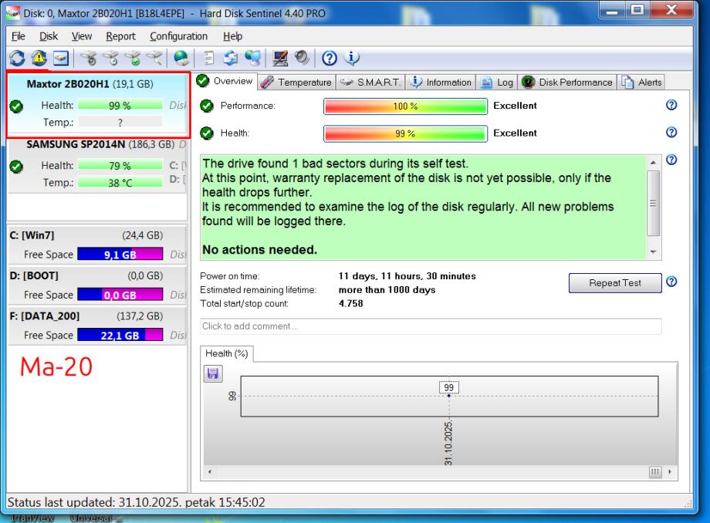The height and width of the screenshot is (523, 710).
Task: Select the Health (%) graph tab
Action: tap(226, 353)
